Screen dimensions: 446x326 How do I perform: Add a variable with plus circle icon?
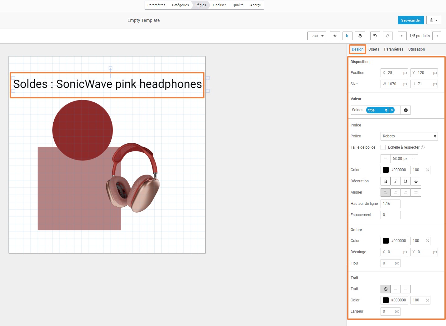405,110
